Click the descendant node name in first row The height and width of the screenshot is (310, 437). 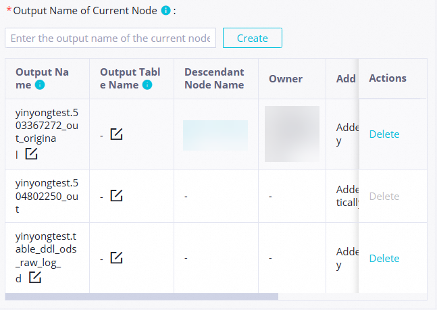[215, 135]
